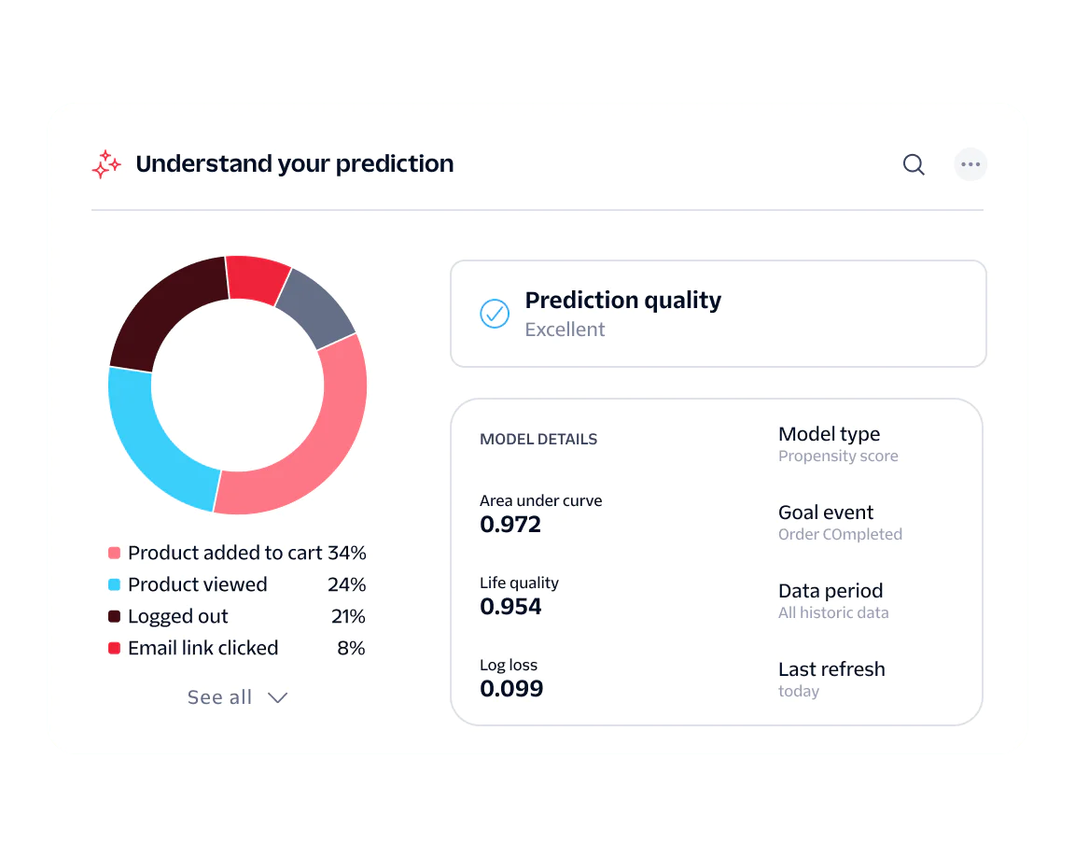Image resolution: width=1075 pixels, height=857 pixels.
Task: Toggle the Product added to cart legend entry
Action: pyautogui.click(x=229, y=553)
